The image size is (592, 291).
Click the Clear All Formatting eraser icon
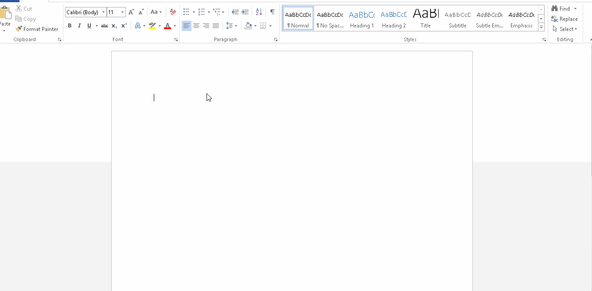coord(173,12)
